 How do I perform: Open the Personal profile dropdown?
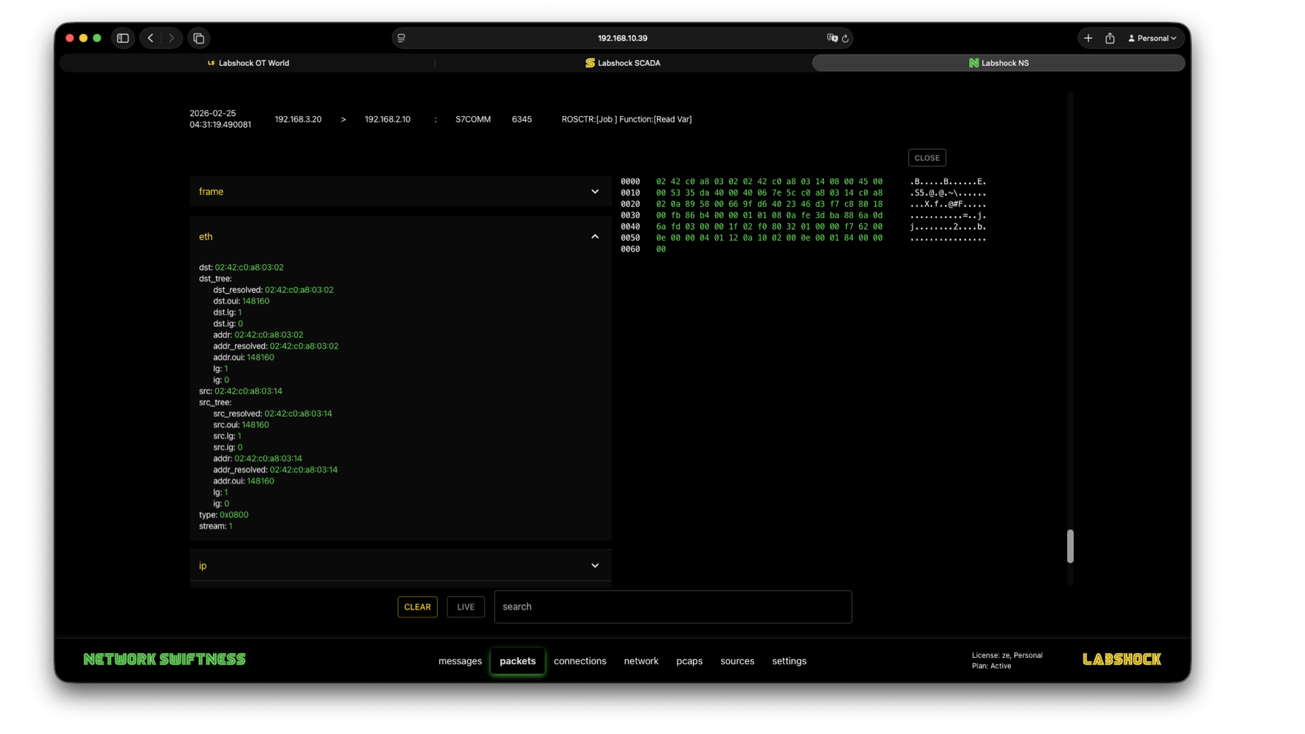pyautogui.click(x=1152, y=38)
